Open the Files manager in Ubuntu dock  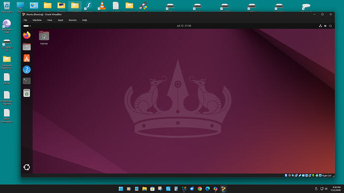pyautogui.click(x=26, y=47)
